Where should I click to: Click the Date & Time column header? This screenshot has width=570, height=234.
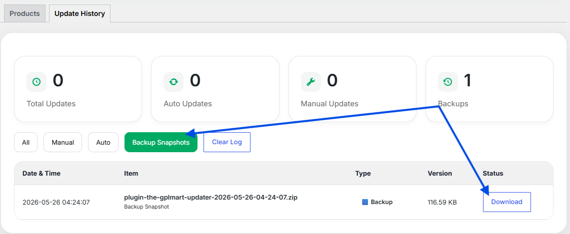coord(41,174)
